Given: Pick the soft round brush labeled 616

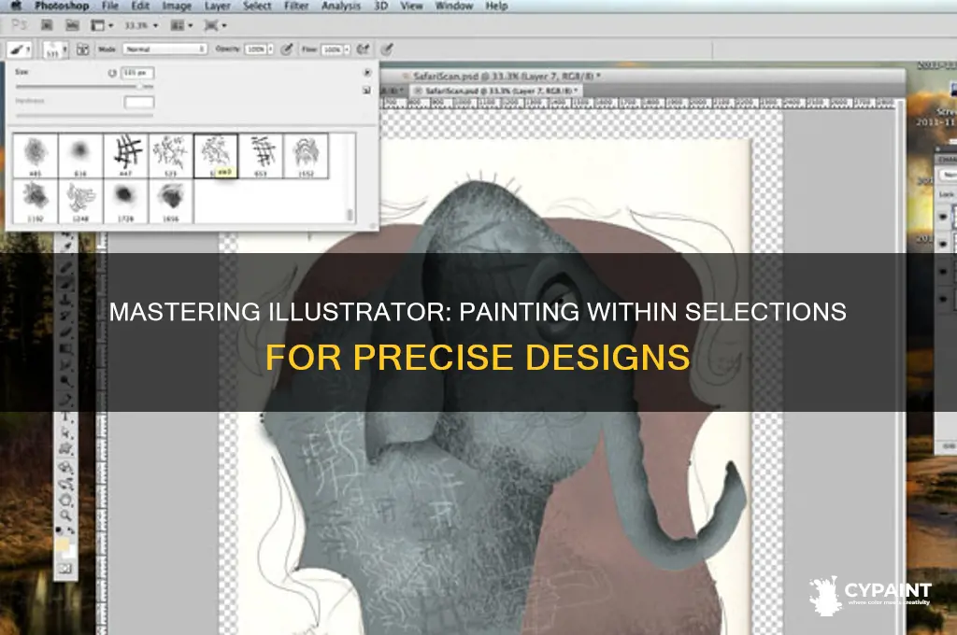Looking at the screenshot, I should (x=80, y=156).
